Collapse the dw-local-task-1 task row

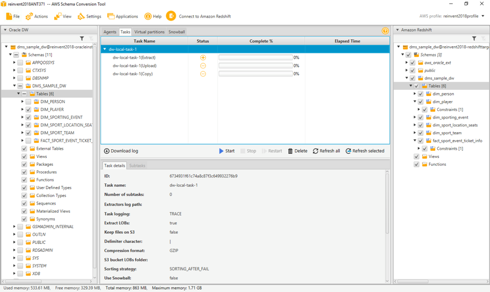click(105, 49)
